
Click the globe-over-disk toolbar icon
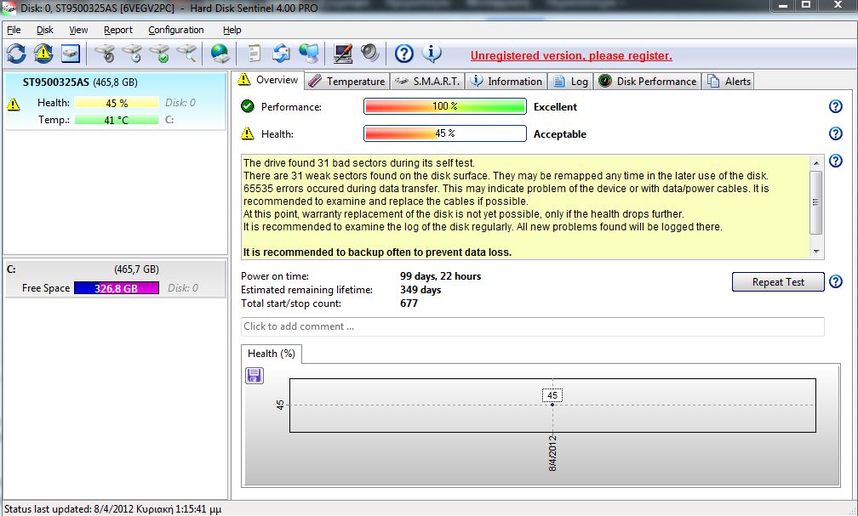[220, 54]
